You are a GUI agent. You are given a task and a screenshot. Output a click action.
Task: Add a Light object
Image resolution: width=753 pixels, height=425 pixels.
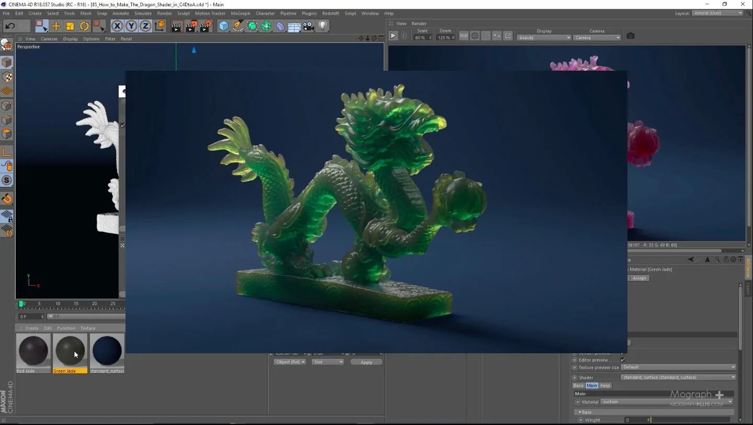pos(323,26)
